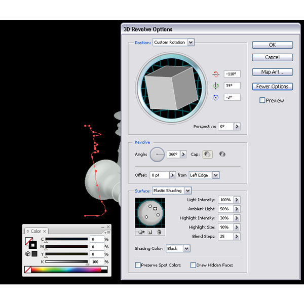Click the revolve angle dial
This screenshot has width=304, height=304.
(x=157, y=155)
